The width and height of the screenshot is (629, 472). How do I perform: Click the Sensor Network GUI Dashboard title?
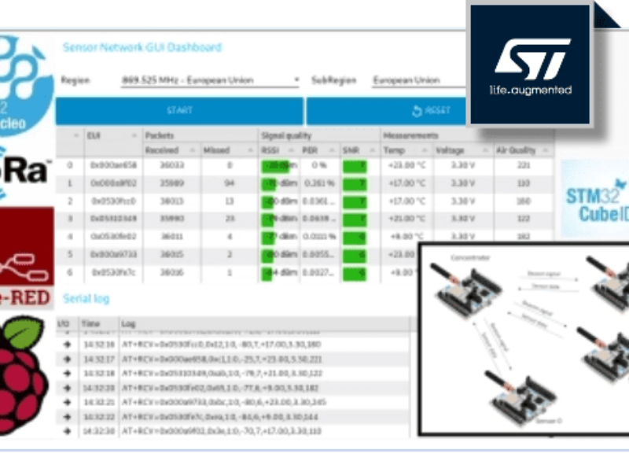click(x=143, y=48)
